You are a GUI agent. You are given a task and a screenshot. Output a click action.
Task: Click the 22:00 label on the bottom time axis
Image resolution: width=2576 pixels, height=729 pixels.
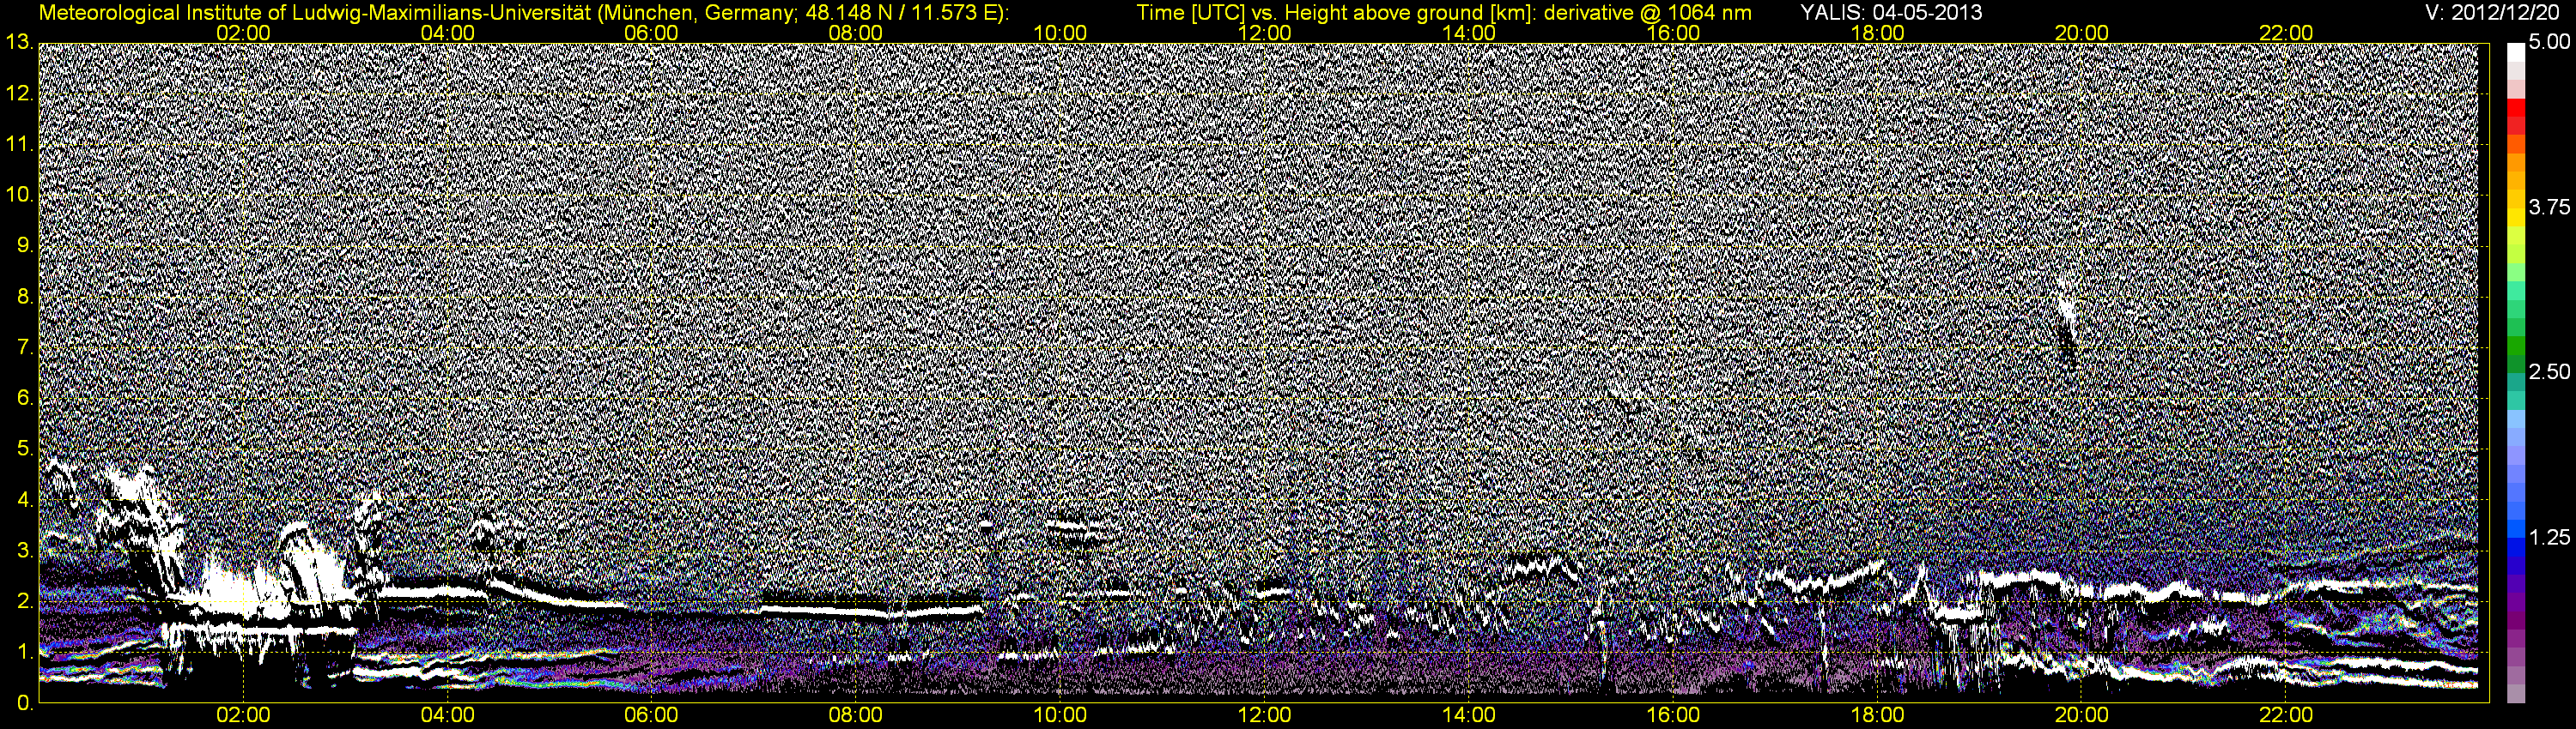pos(2286,716)
